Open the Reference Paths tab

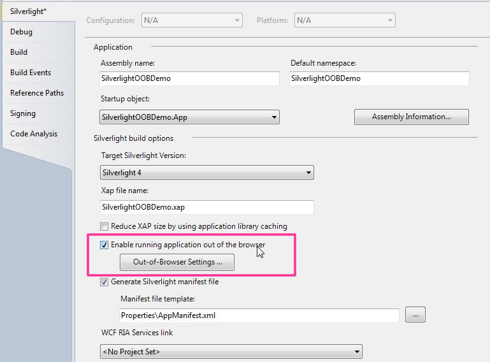(37, 93)
